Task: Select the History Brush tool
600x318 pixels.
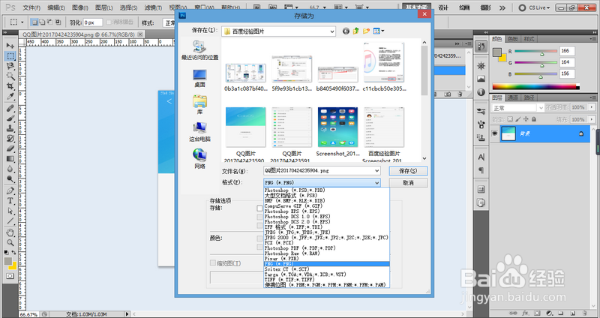Action: tap(10, 139)
